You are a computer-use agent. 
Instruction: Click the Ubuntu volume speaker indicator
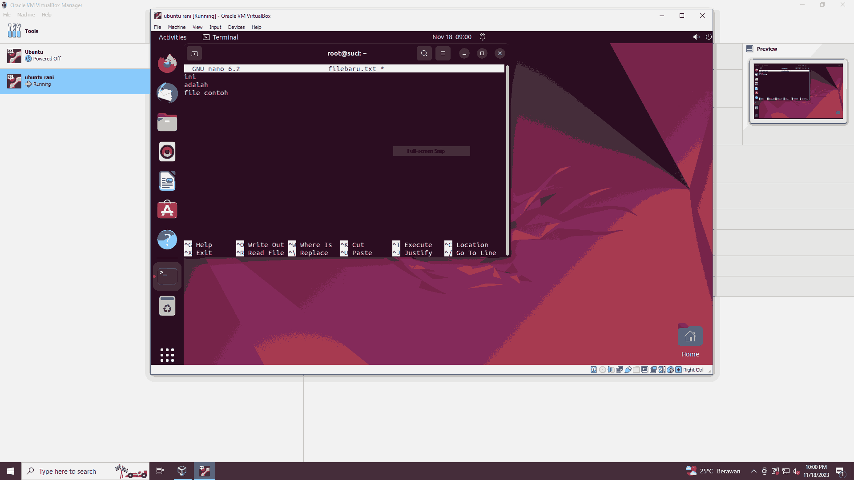pyautogui.click(x=696, y=37)
